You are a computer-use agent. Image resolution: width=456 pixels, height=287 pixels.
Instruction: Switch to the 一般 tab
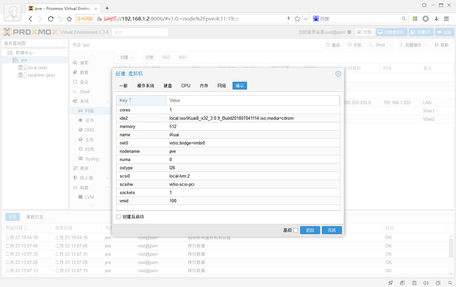click(x=123, y=86)
